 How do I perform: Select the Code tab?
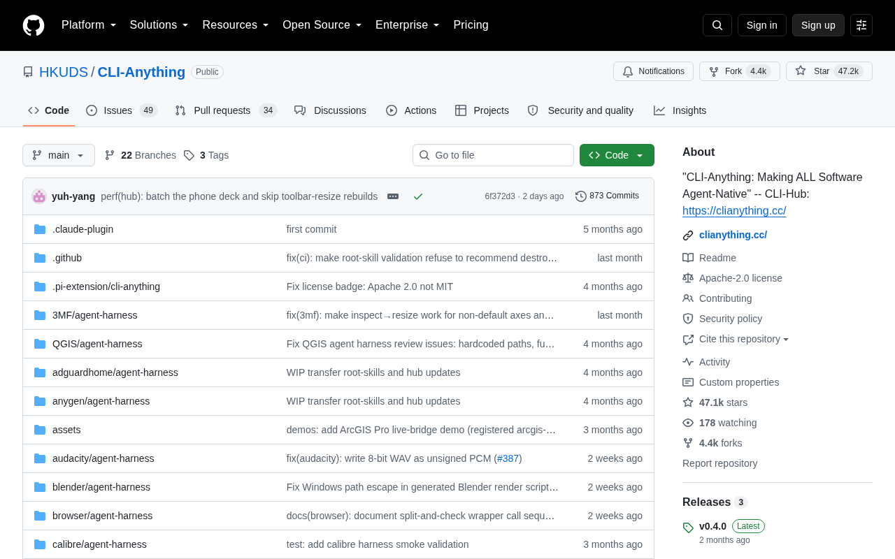[49, 110]
